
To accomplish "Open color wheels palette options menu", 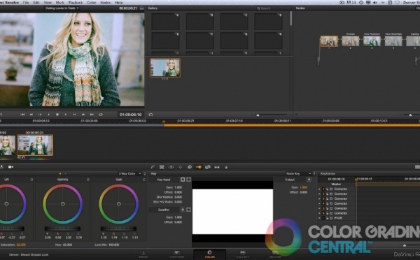I will (145, 173).
